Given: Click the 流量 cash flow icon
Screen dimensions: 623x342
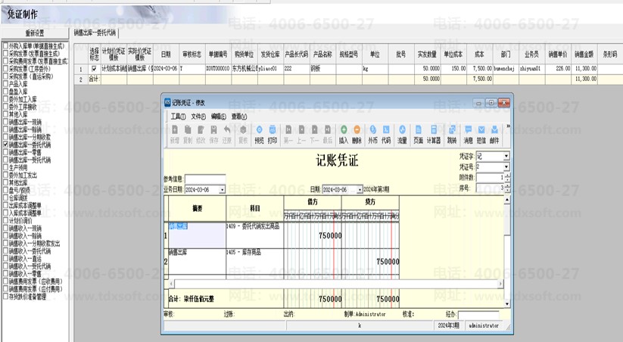Looking at the screenshot, I should coord(402,134).
